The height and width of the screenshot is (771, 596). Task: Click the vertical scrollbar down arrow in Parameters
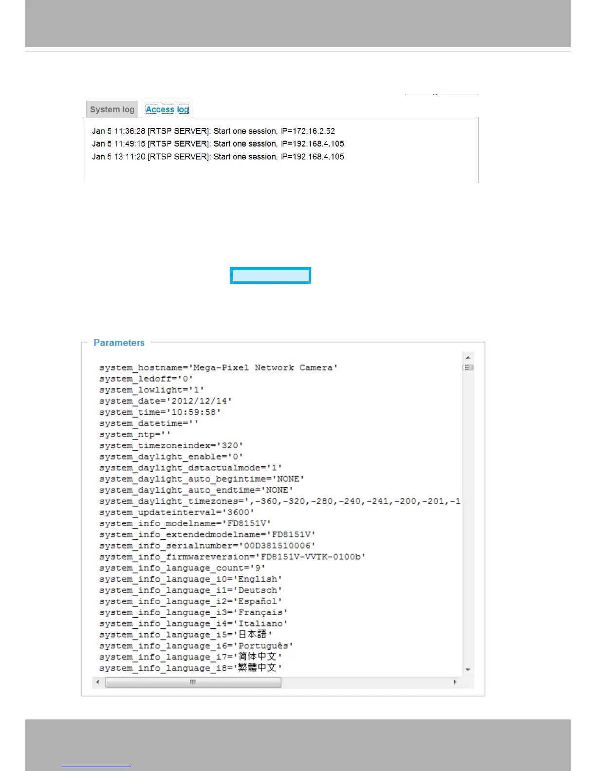click(x=468, y=670)
